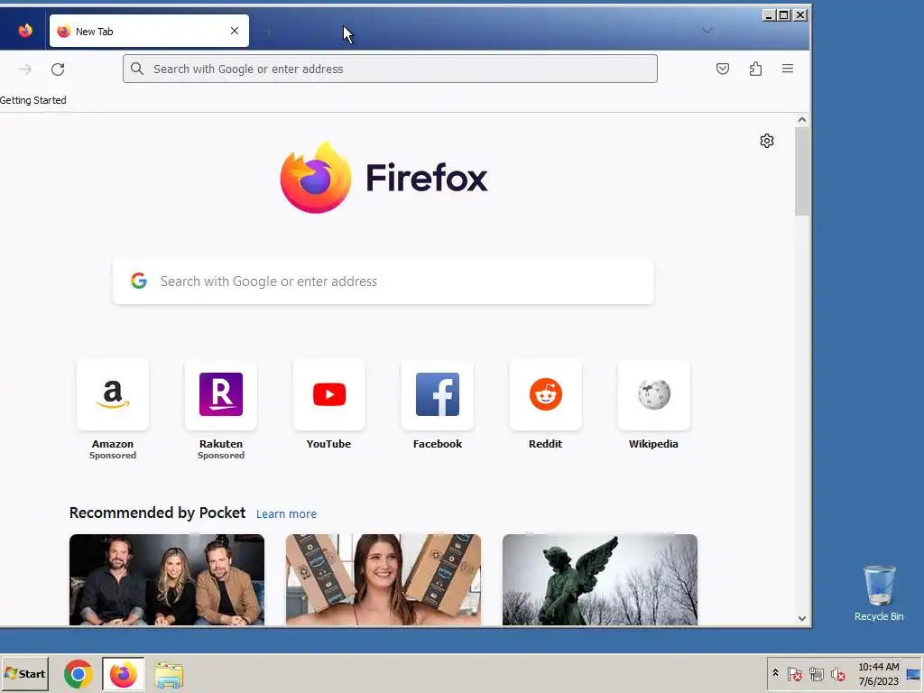Select Firefox in the taskbar

(x=123, y=674)
